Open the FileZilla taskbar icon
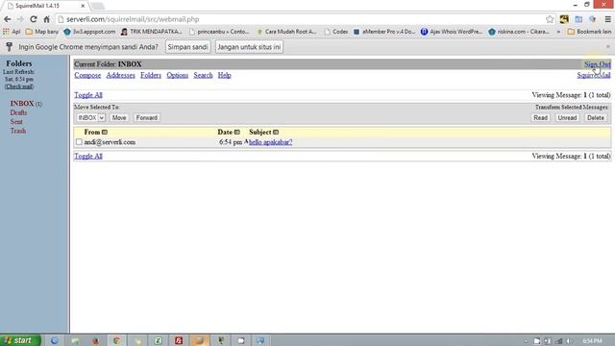This screenshot has width=615, height=346. 179,340
